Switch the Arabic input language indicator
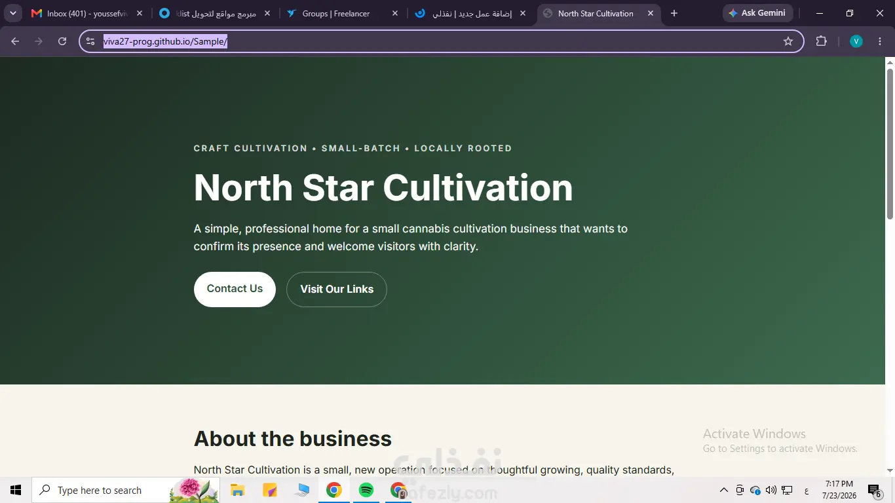Screen dimensions: 895x503 tap(807, 491)
